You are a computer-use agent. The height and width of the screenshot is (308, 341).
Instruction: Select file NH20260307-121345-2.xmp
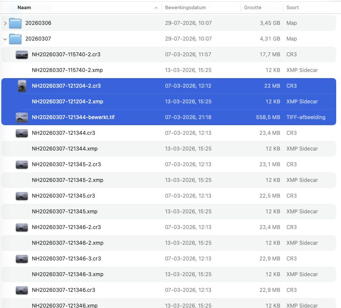point(67,180)
